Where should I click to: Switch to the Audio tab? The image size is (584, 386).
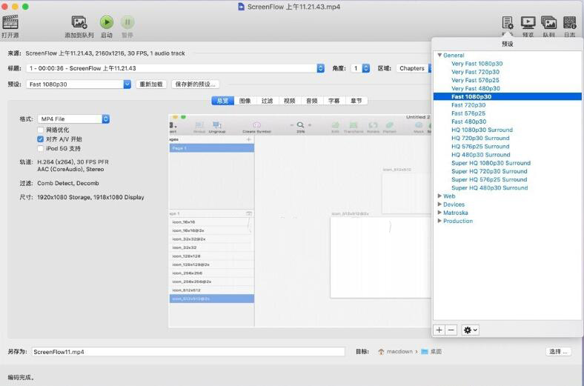click(x=312, y=101)
